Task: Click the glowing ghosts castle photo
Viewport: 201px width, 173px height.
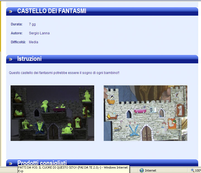Action: click(x=52, y=113)
